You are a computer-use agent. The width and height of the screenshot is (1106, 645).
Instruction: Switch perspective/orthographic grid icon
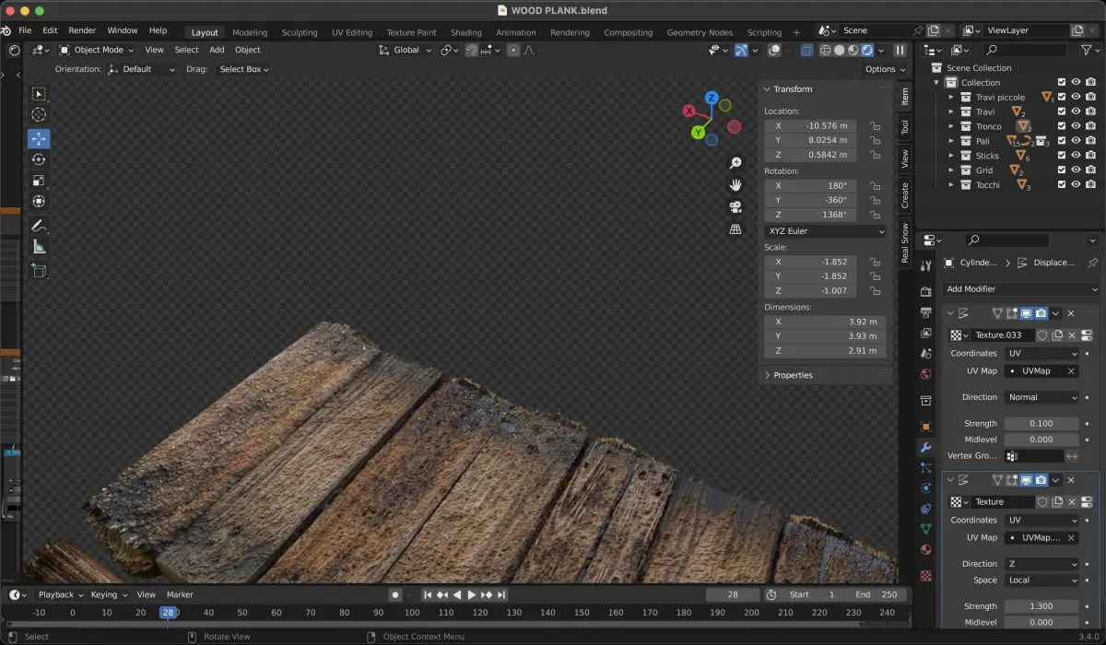735,229
